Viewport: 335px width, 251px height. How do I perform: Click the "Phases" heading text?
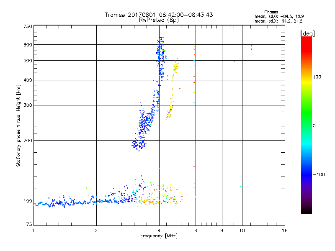coord(271,12)
